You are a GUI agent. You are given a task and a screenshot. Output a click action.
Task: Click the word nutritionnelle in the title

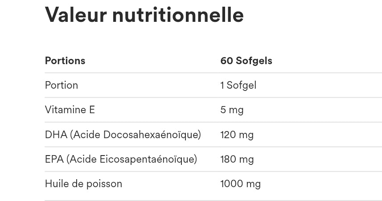point(178,15)
